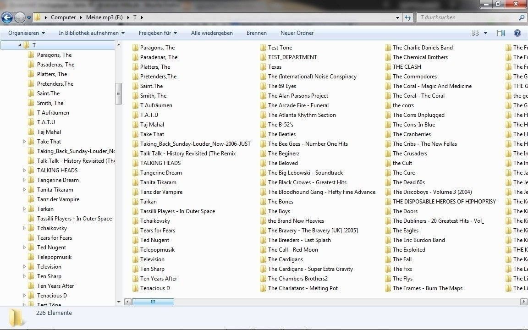
Task: Click the T segment in the address breadcrumb
Action: click(x=135, y=17)
